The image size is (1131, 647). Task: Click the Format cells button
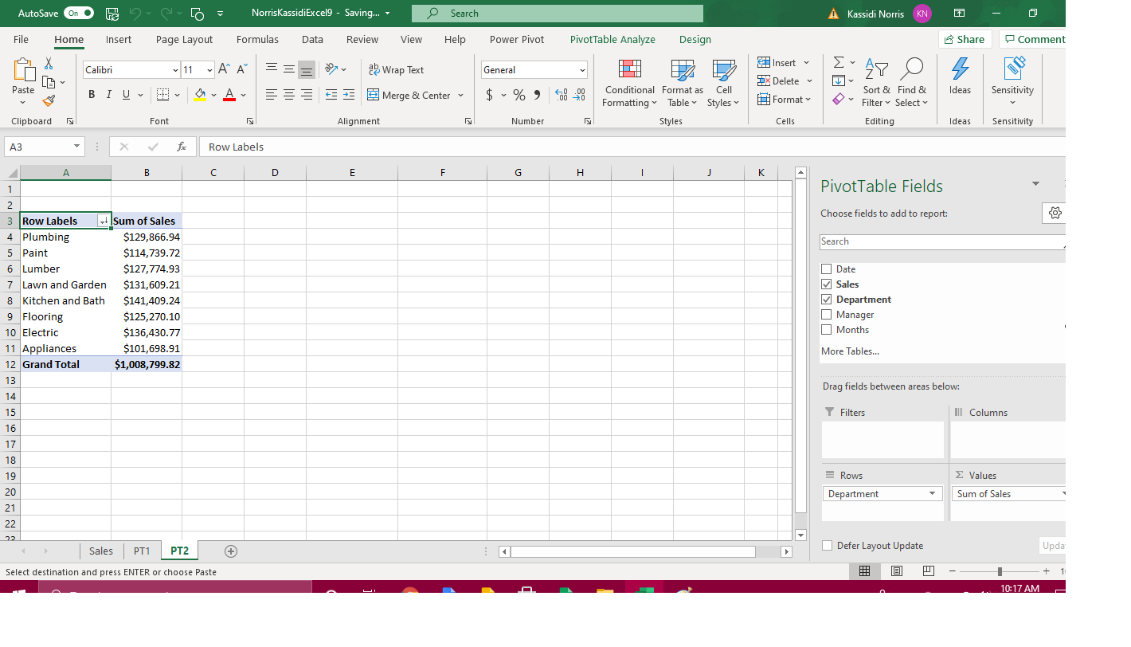coord(784,100)
